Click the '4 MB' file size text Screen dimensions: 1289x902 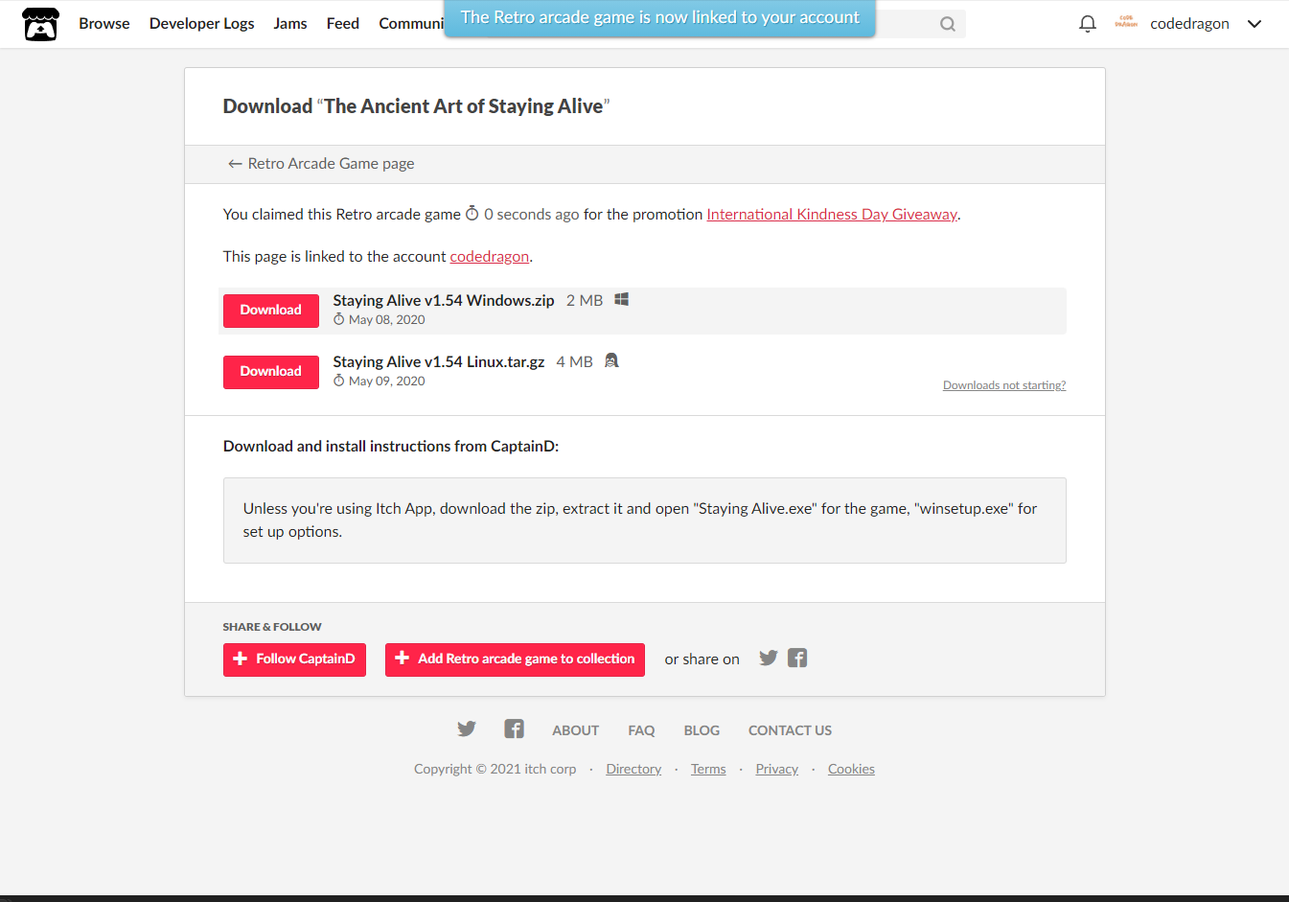(x=574, y=362)
